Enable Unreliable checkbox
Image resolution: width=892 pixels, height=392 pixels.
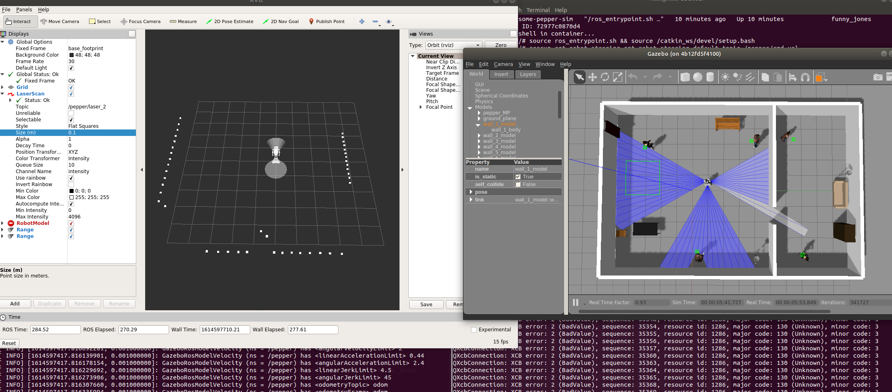(x=71, y=113)
